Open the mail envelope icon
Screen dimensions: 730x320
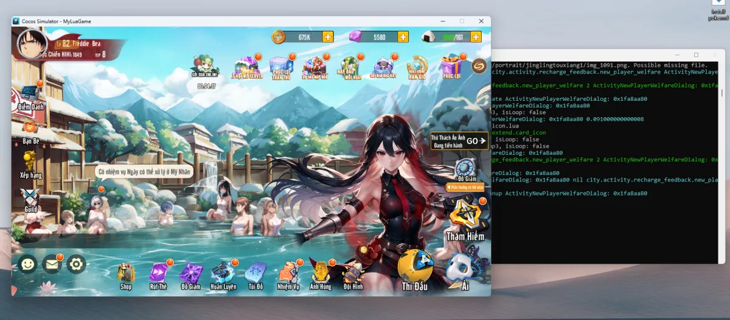click(x=52, y=264)
